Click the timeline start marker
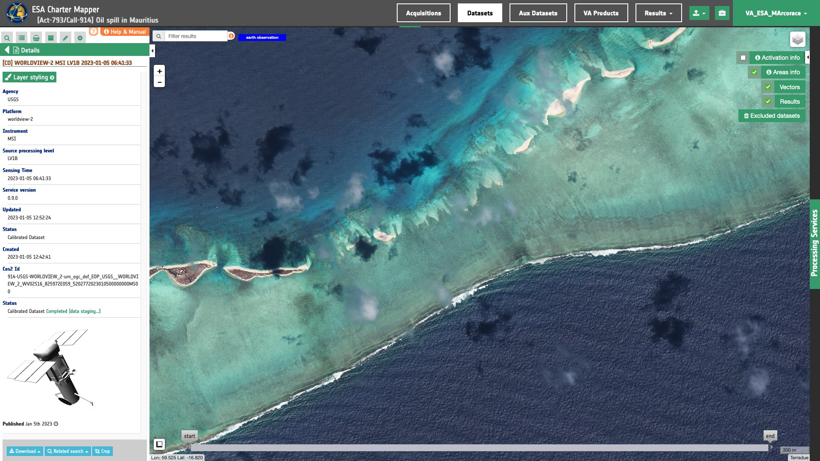820x461 pixels. pos(190,436)
